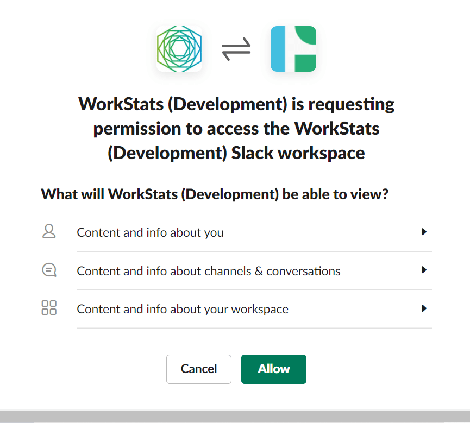Cancel the permission request

pyautogui.click(x=199, y=369)
